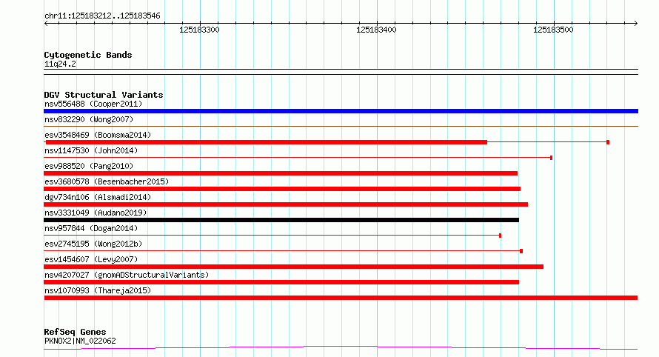This screenshot has width=659, height=357.
Task: Click ruler position 125183400
Action: [376, 30]
